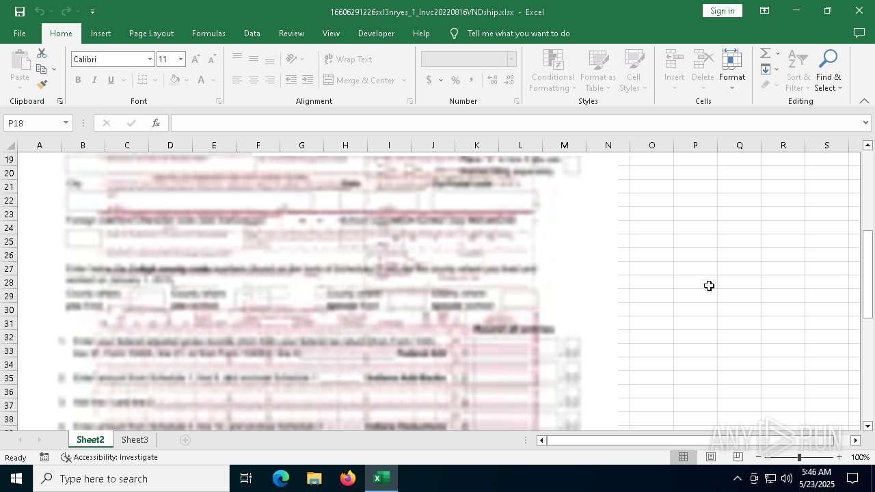This screenshot has height=492, width=875.
Task: Click the Paste clipboard icon
Action: [x=20, y=59]
